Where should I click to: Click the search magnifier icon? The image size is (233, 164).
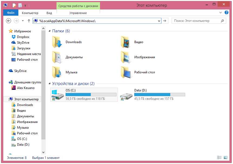(222, 21)
